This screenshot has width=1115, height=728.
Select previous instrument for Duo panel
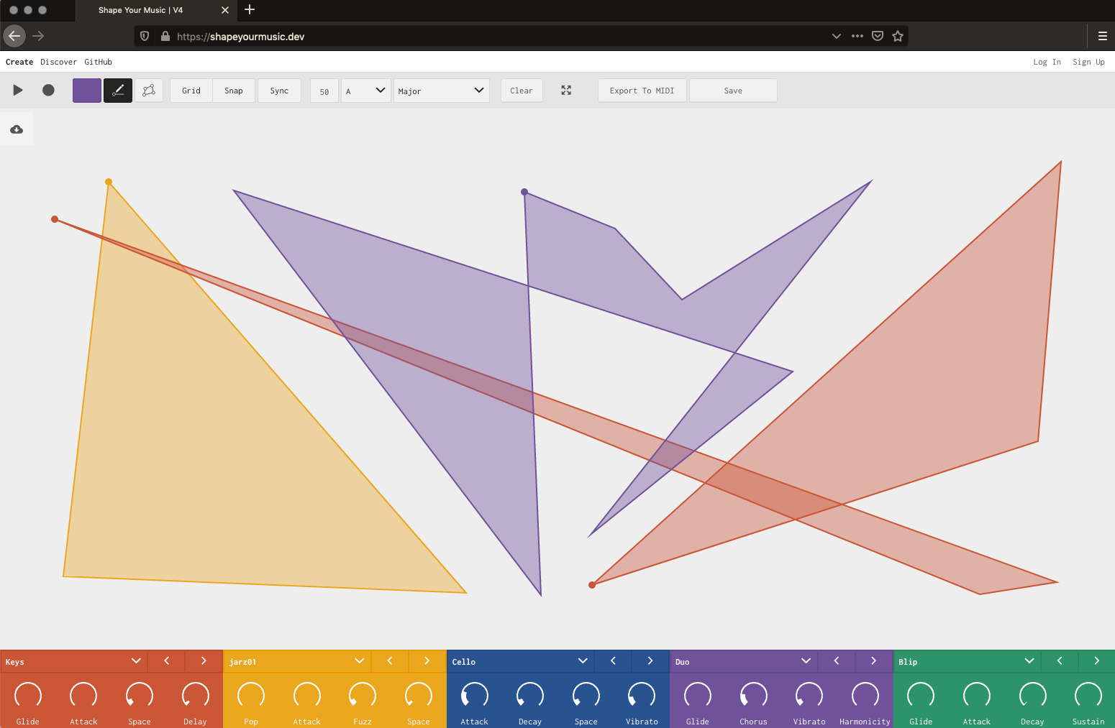click(x=837, y=661)
